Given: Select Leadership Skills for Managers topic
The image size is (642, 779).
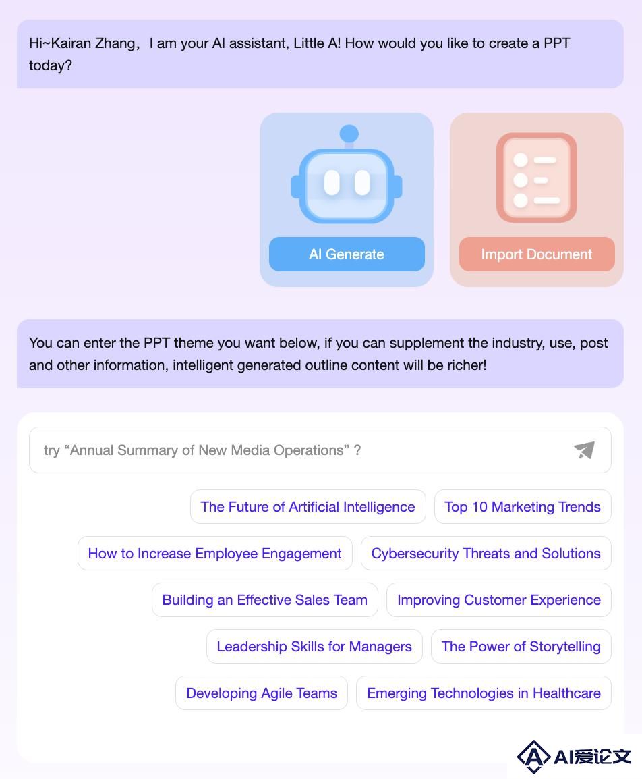Looking at the screenshot, I should tap(314, 647).
